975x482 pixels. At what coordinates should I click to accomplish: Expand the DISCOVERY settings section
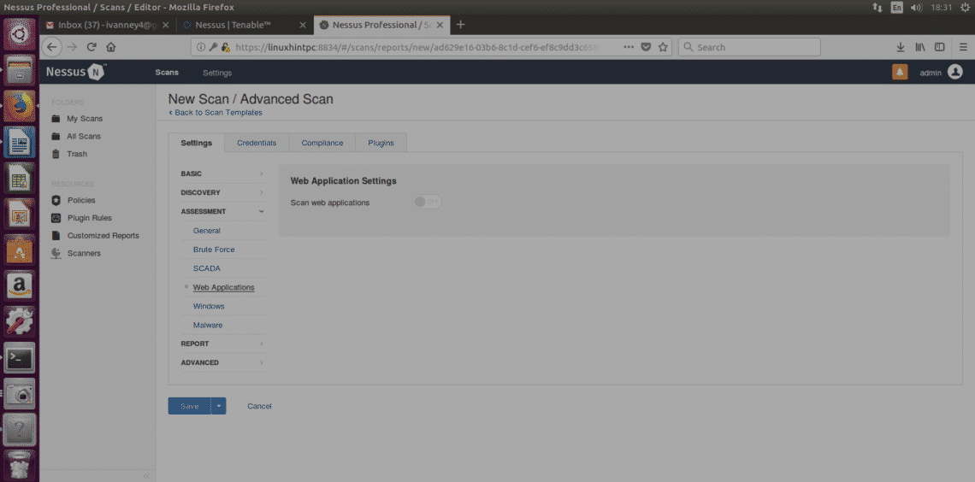pyautogui.click(x=222, y=192)
